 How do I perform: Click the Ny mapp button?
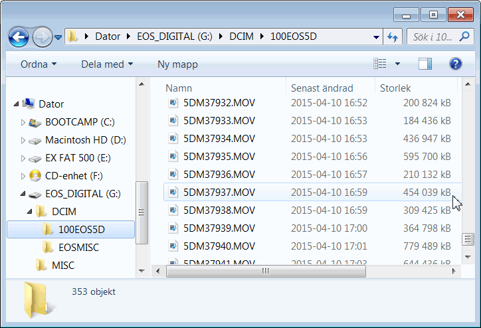[x=177, y=64]
